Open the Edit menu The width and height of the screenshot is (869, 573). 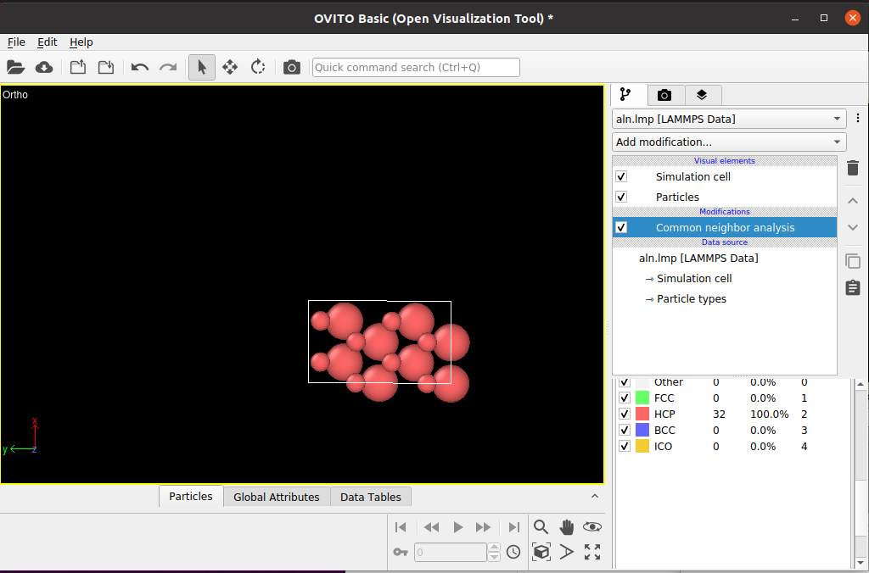coord(47,42)
